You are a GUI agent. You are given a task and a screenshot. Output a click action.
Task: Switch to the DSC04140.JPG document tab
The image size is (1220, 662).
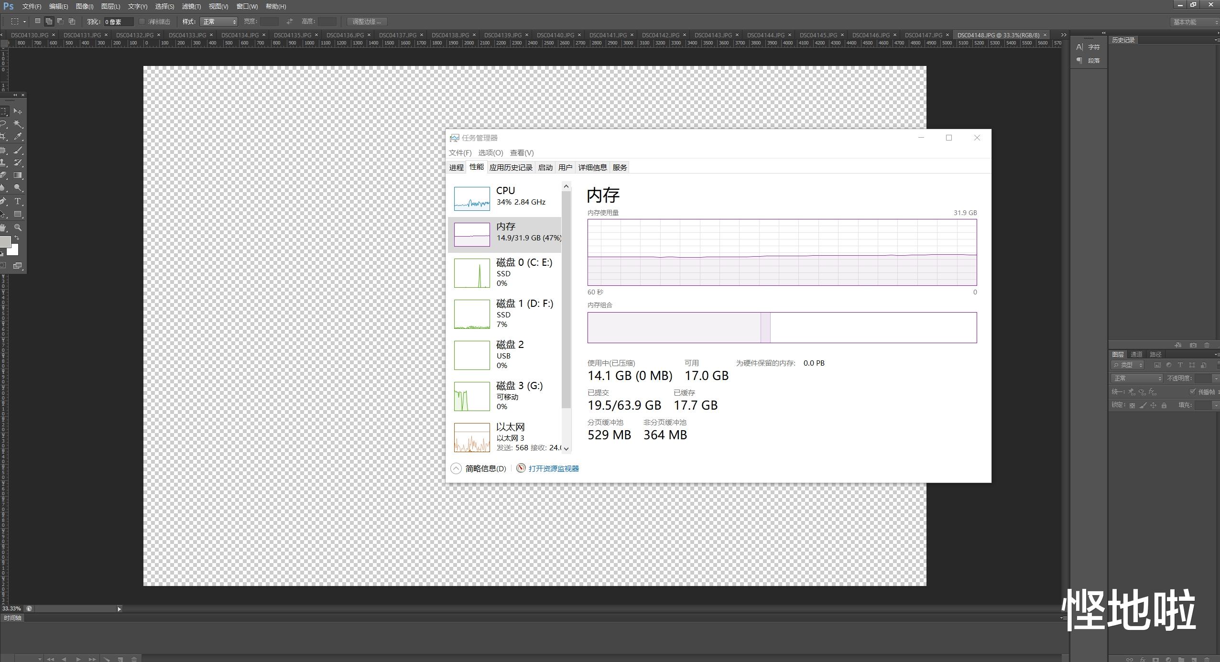point(555,35)
